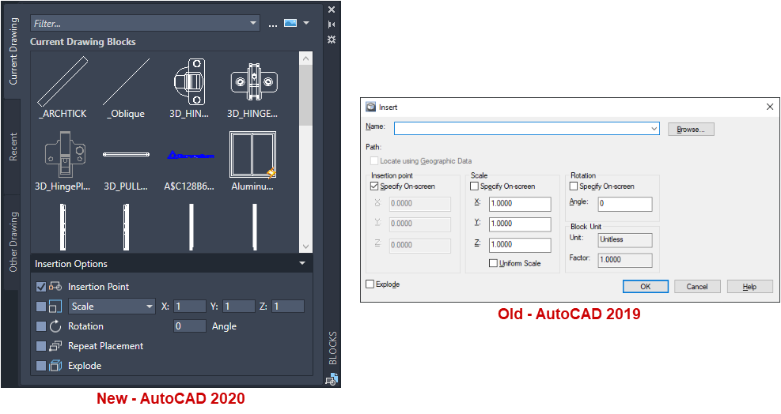Close the Blocks palette
The height and width of the screenshot is (414, 781).
[x=332, y=9]
